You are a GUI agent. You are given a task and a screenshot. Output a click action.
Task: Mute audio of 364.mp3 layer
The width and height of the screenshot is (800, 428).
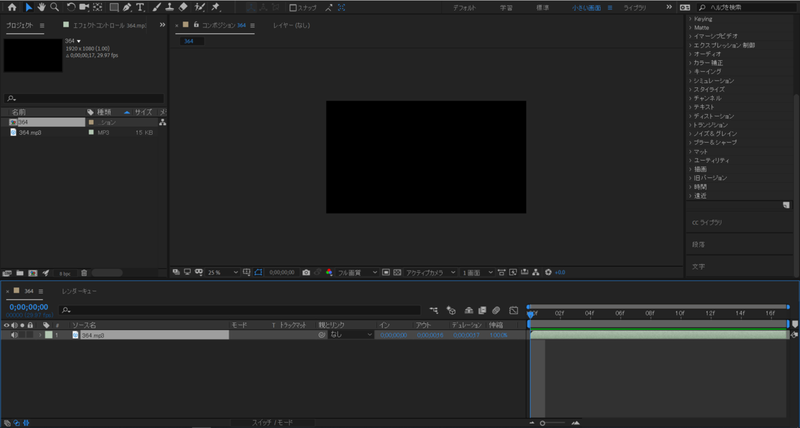(x=14, y=335)
